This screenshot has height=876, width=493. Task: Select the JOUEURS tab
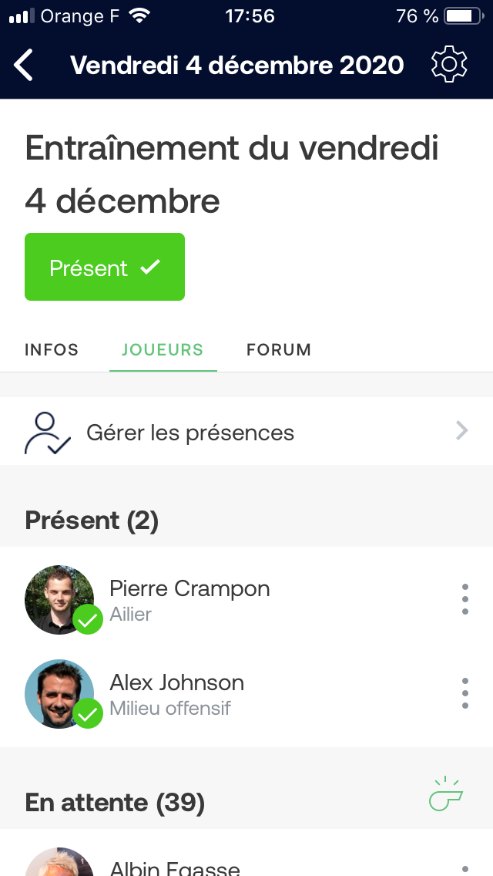[163, 350]
